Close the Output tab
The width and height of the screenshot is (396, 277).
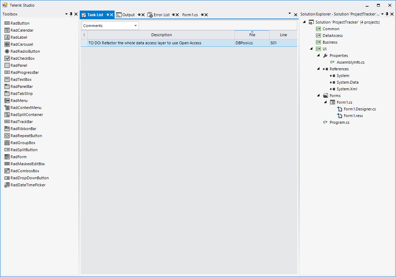coord(143,15)
